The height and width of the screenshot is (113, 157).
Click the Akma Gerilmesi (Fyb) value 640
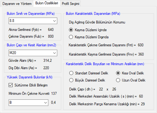tap(51, 30)
